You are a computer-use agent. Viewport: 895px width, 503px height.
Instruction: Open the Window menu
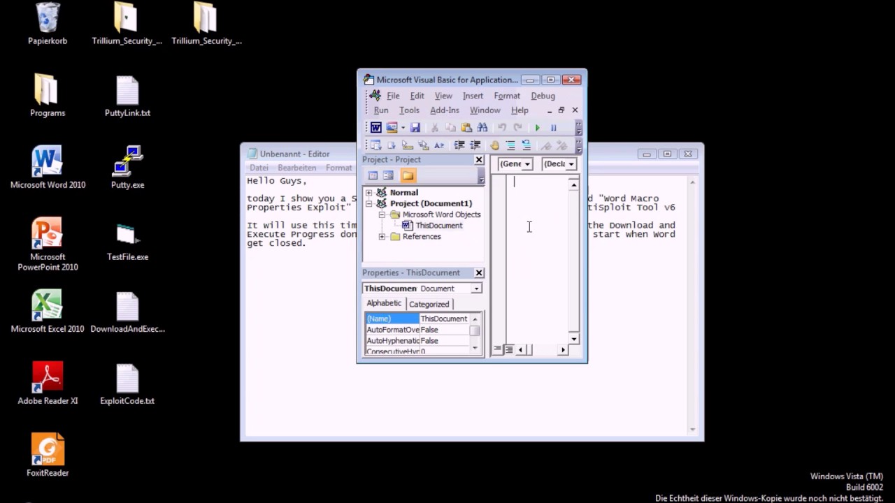[x=485, y=110]
